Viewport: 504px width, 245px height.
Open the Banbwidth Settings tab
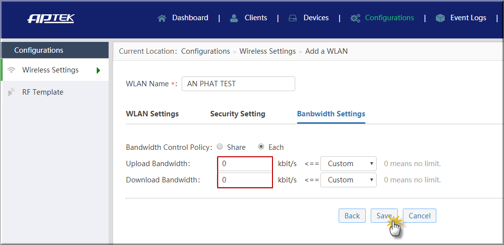[x=331, y=114]
